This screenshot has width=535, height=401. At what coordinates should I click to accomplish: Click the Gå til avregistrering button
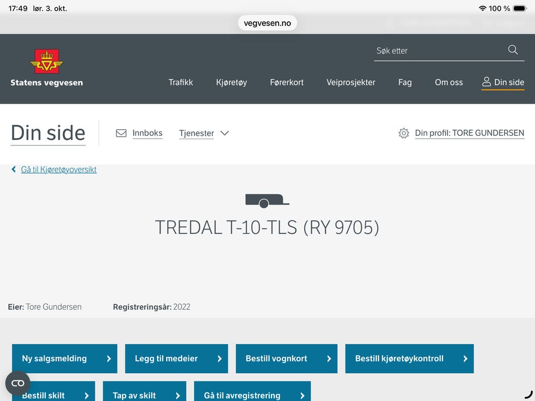(252, 391)
